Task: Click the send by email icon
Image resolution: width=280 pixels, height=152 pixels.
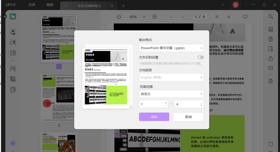Action: pos(271,68)
